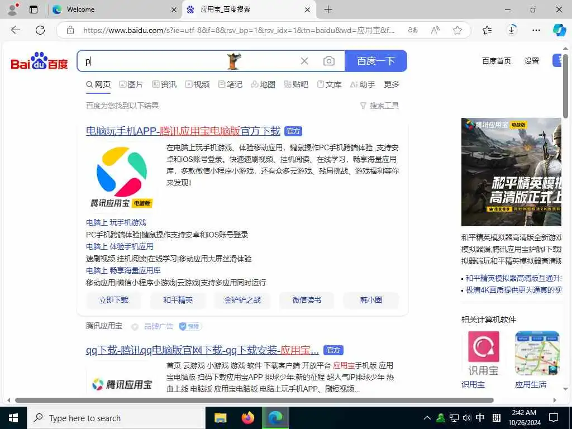Clear the Baidu search box with X
This screenshot has width=572, height=429.
(x=304, y=61)
